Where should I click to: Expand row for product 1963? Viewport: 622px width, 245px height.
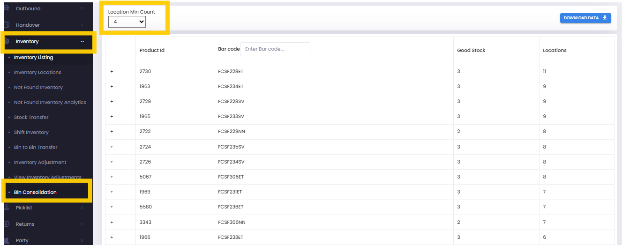(x=112, y=86)
